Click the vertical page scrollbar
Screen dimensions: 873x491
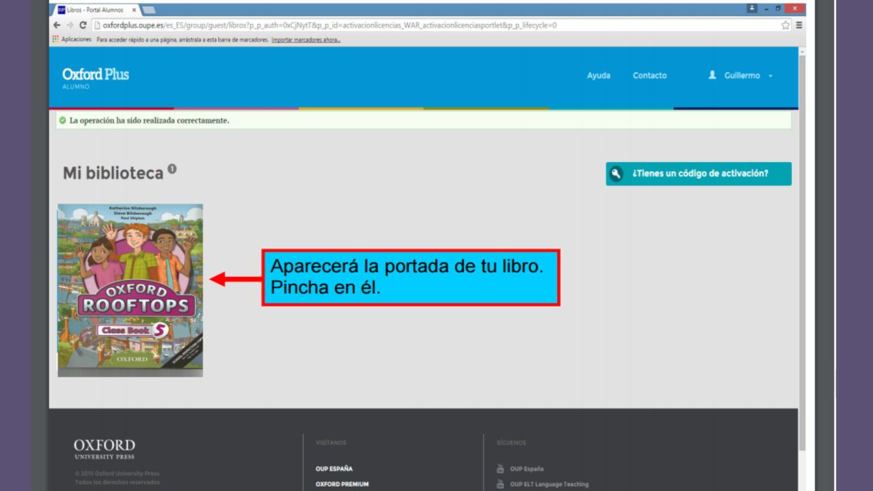802,252
